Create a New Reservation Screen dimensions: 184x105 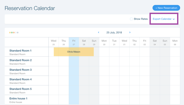coord(166,8)
